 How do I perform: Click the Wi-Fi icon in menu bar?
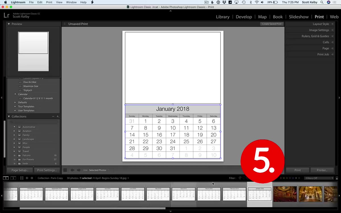pyautogui.click(x=257, y=2)
